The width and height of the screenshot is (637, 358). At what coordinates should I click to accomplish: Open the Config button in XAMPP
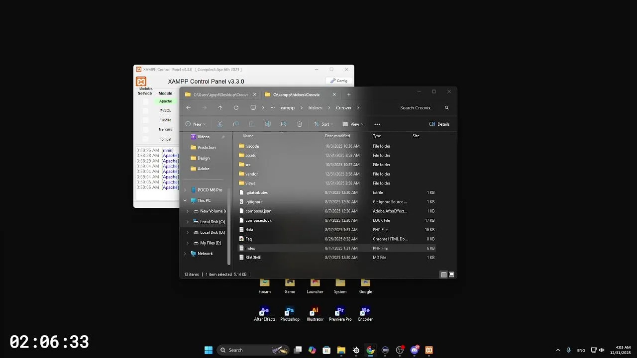pyautogui.click(x=339, y=81)
